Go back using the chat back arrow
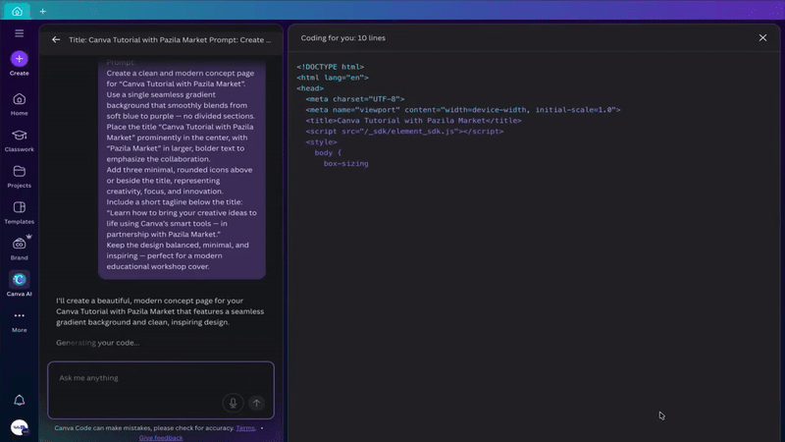 coord(56,40)
